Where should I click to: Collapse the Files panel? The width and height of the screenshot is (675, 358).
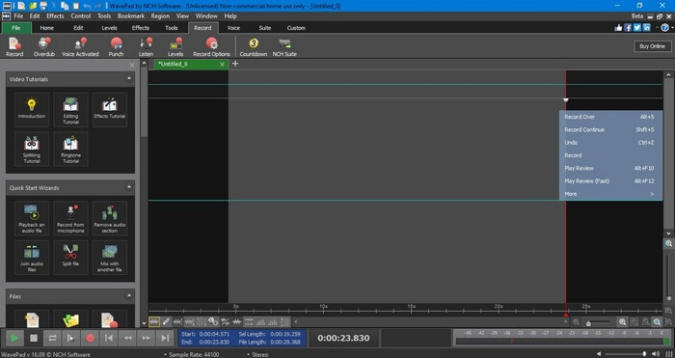(x=128, y=296)
